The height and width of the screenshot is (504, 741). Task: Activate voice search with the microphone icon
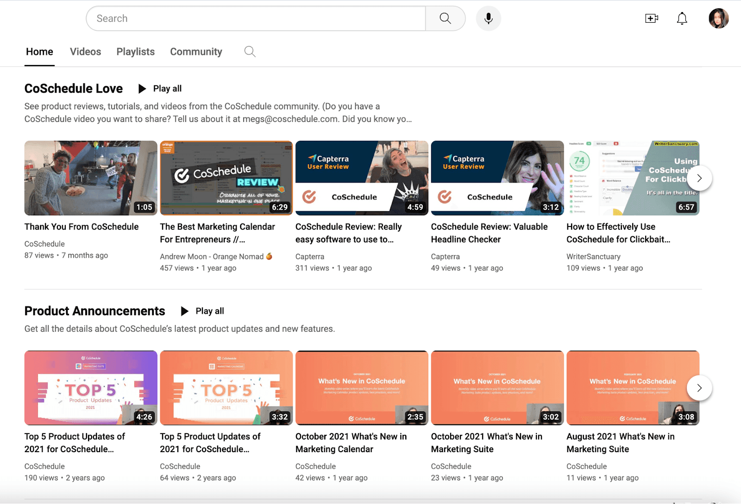point(488,18)
